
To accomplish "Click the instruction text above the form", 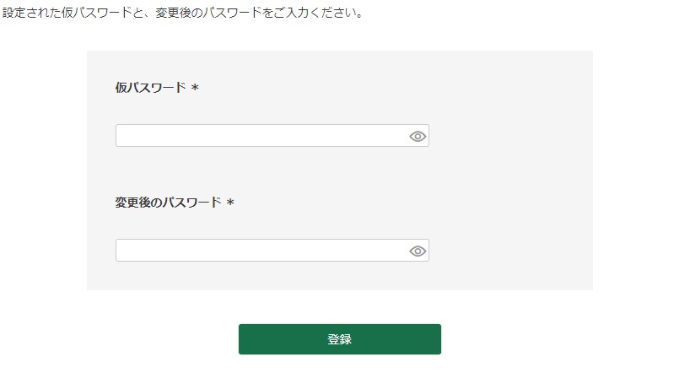I will [182, 14].
